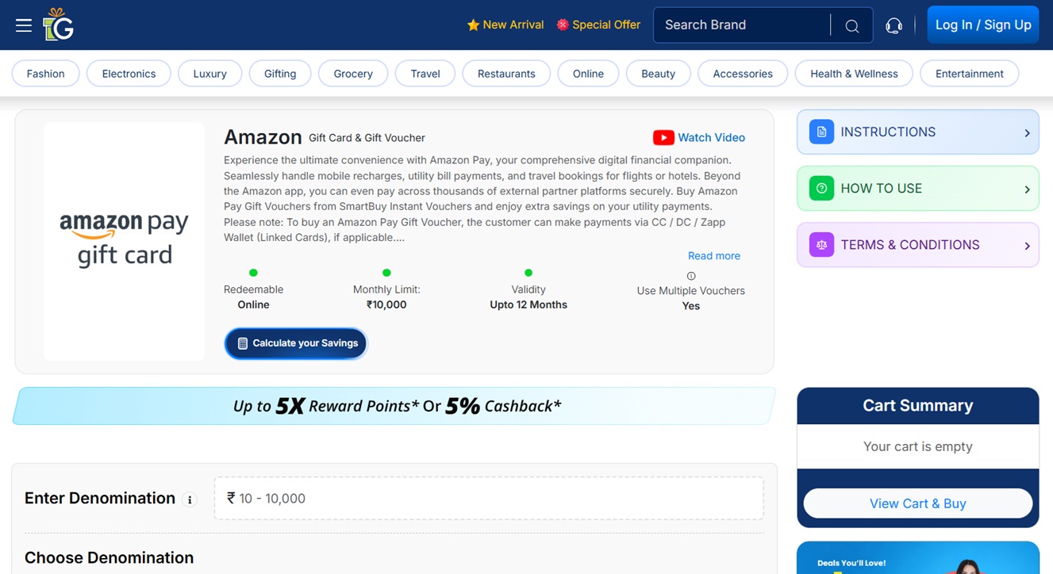Go to the Online category

pyautogui.click(x=588, y=74)
